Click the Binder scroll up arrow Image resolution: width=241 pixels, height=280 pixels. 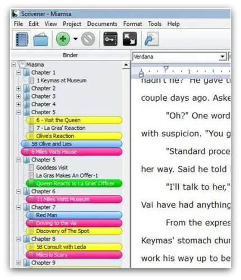tap(126, 65)
